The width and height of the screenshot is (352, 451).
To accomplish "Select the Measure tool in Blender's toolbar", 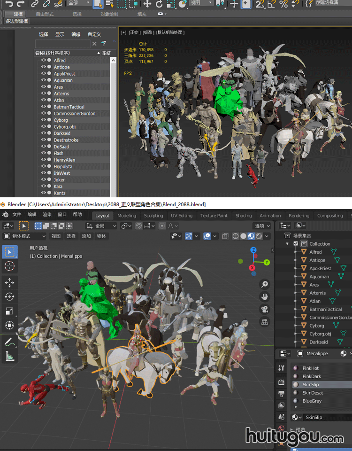I will pos(9,357).
